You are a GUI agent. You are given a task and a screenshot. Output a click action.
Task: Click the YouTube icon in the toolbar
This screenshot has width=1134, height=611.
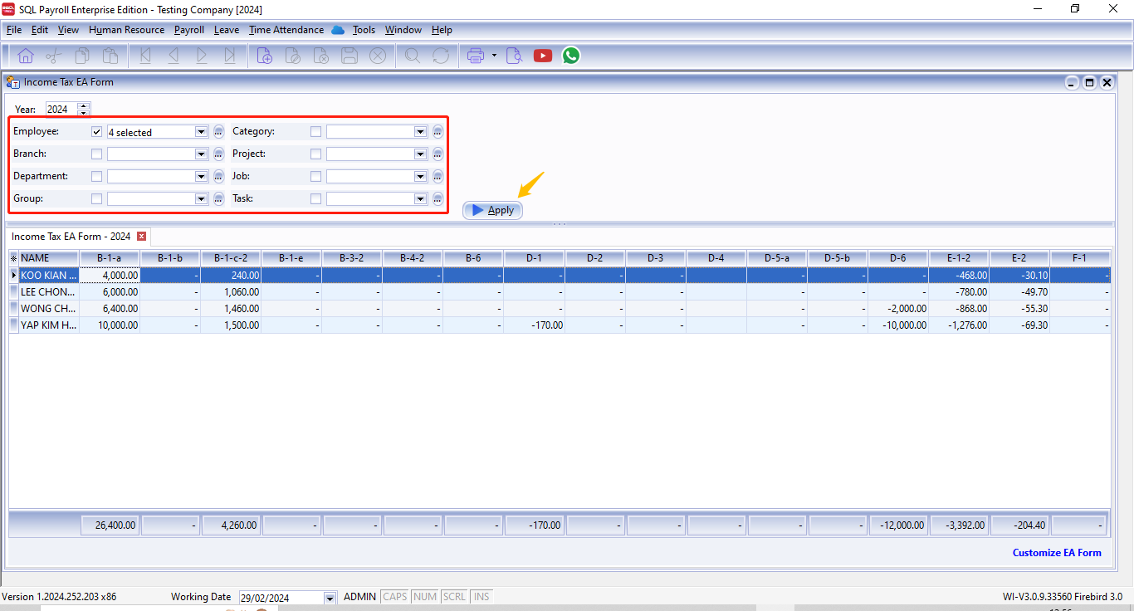click(x=543, y=56)
